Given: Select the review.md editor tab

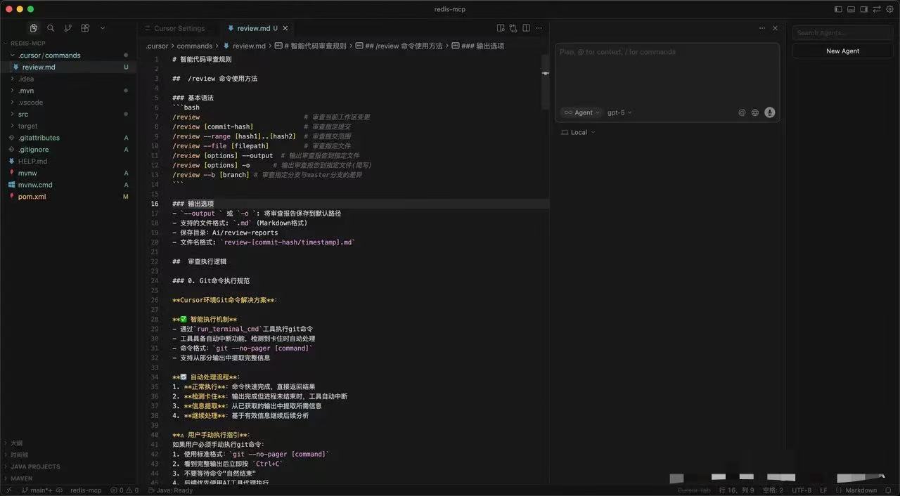Looking at the screenshot, I should (x=253, y=29).
